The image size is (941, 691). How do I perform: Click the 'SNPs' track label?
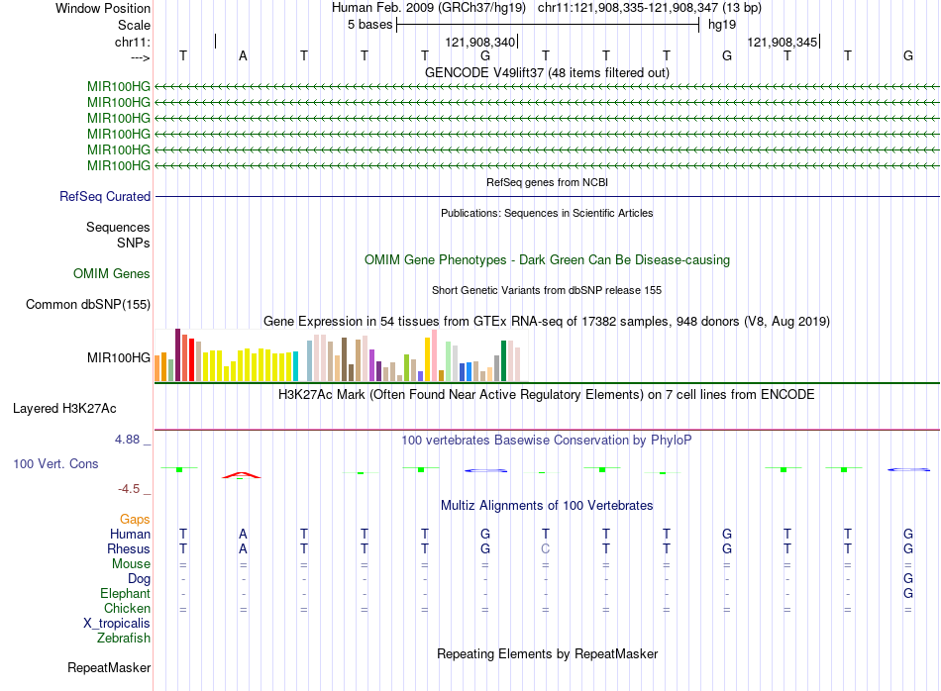pos(134,243)
